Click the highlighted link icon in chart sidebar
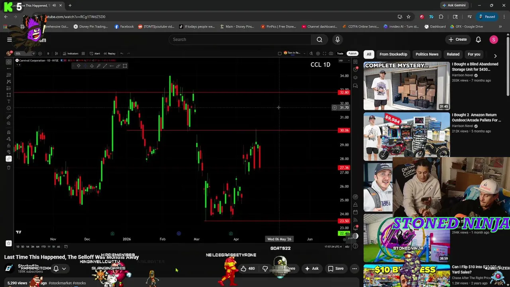The height and width of the screenshot is (287, 510). coord(9,159)
